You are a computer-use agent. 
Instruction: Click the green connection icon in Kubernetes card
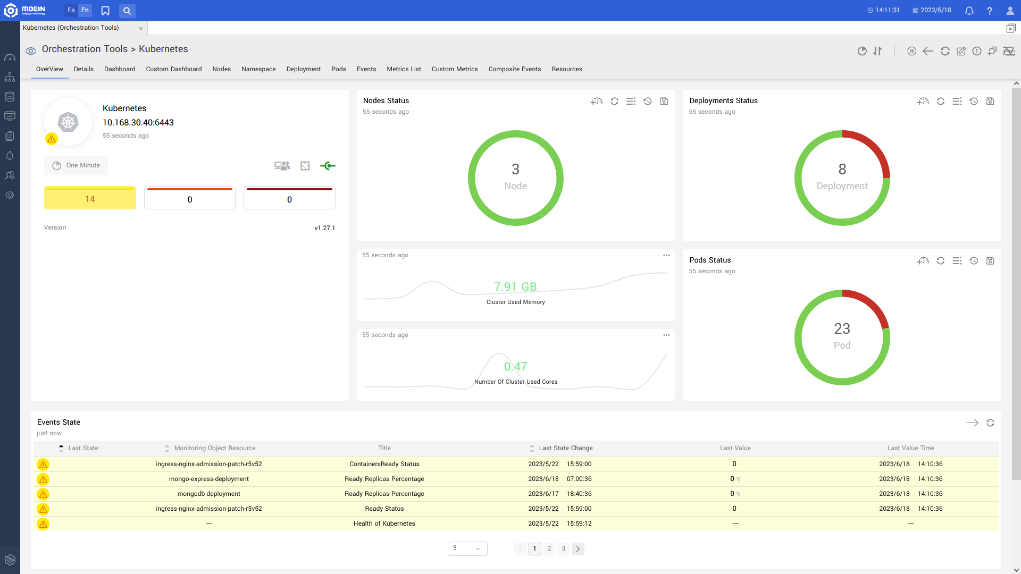pyautogui.click(x=328, y=166)
